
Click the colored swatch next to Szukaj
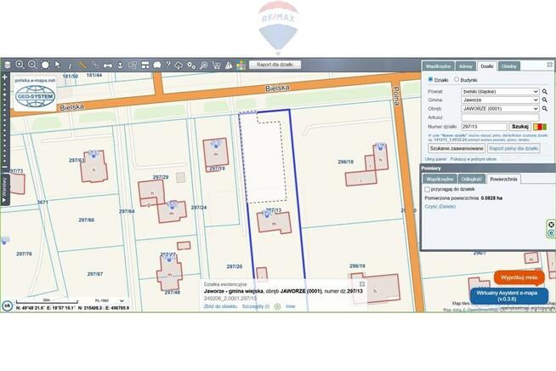coord(540,126)
